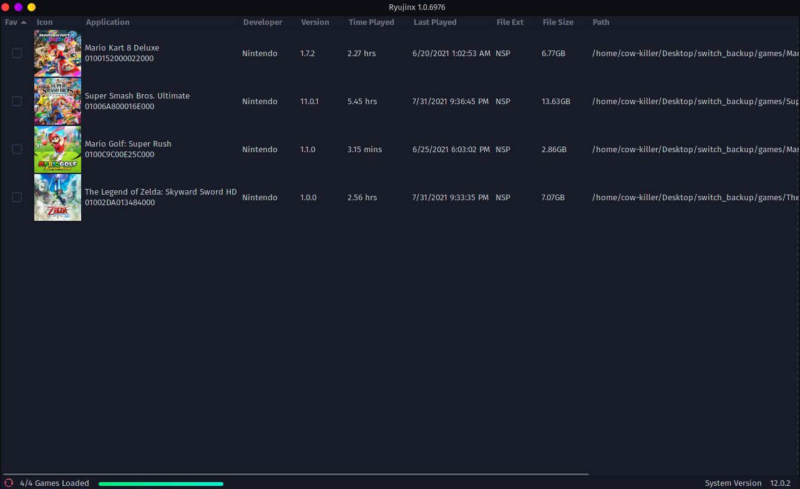The height and width of the screenshot is (489, 800).
Task: Click the 2.27 hrs time played cell
Action: (x=362, y=54)
